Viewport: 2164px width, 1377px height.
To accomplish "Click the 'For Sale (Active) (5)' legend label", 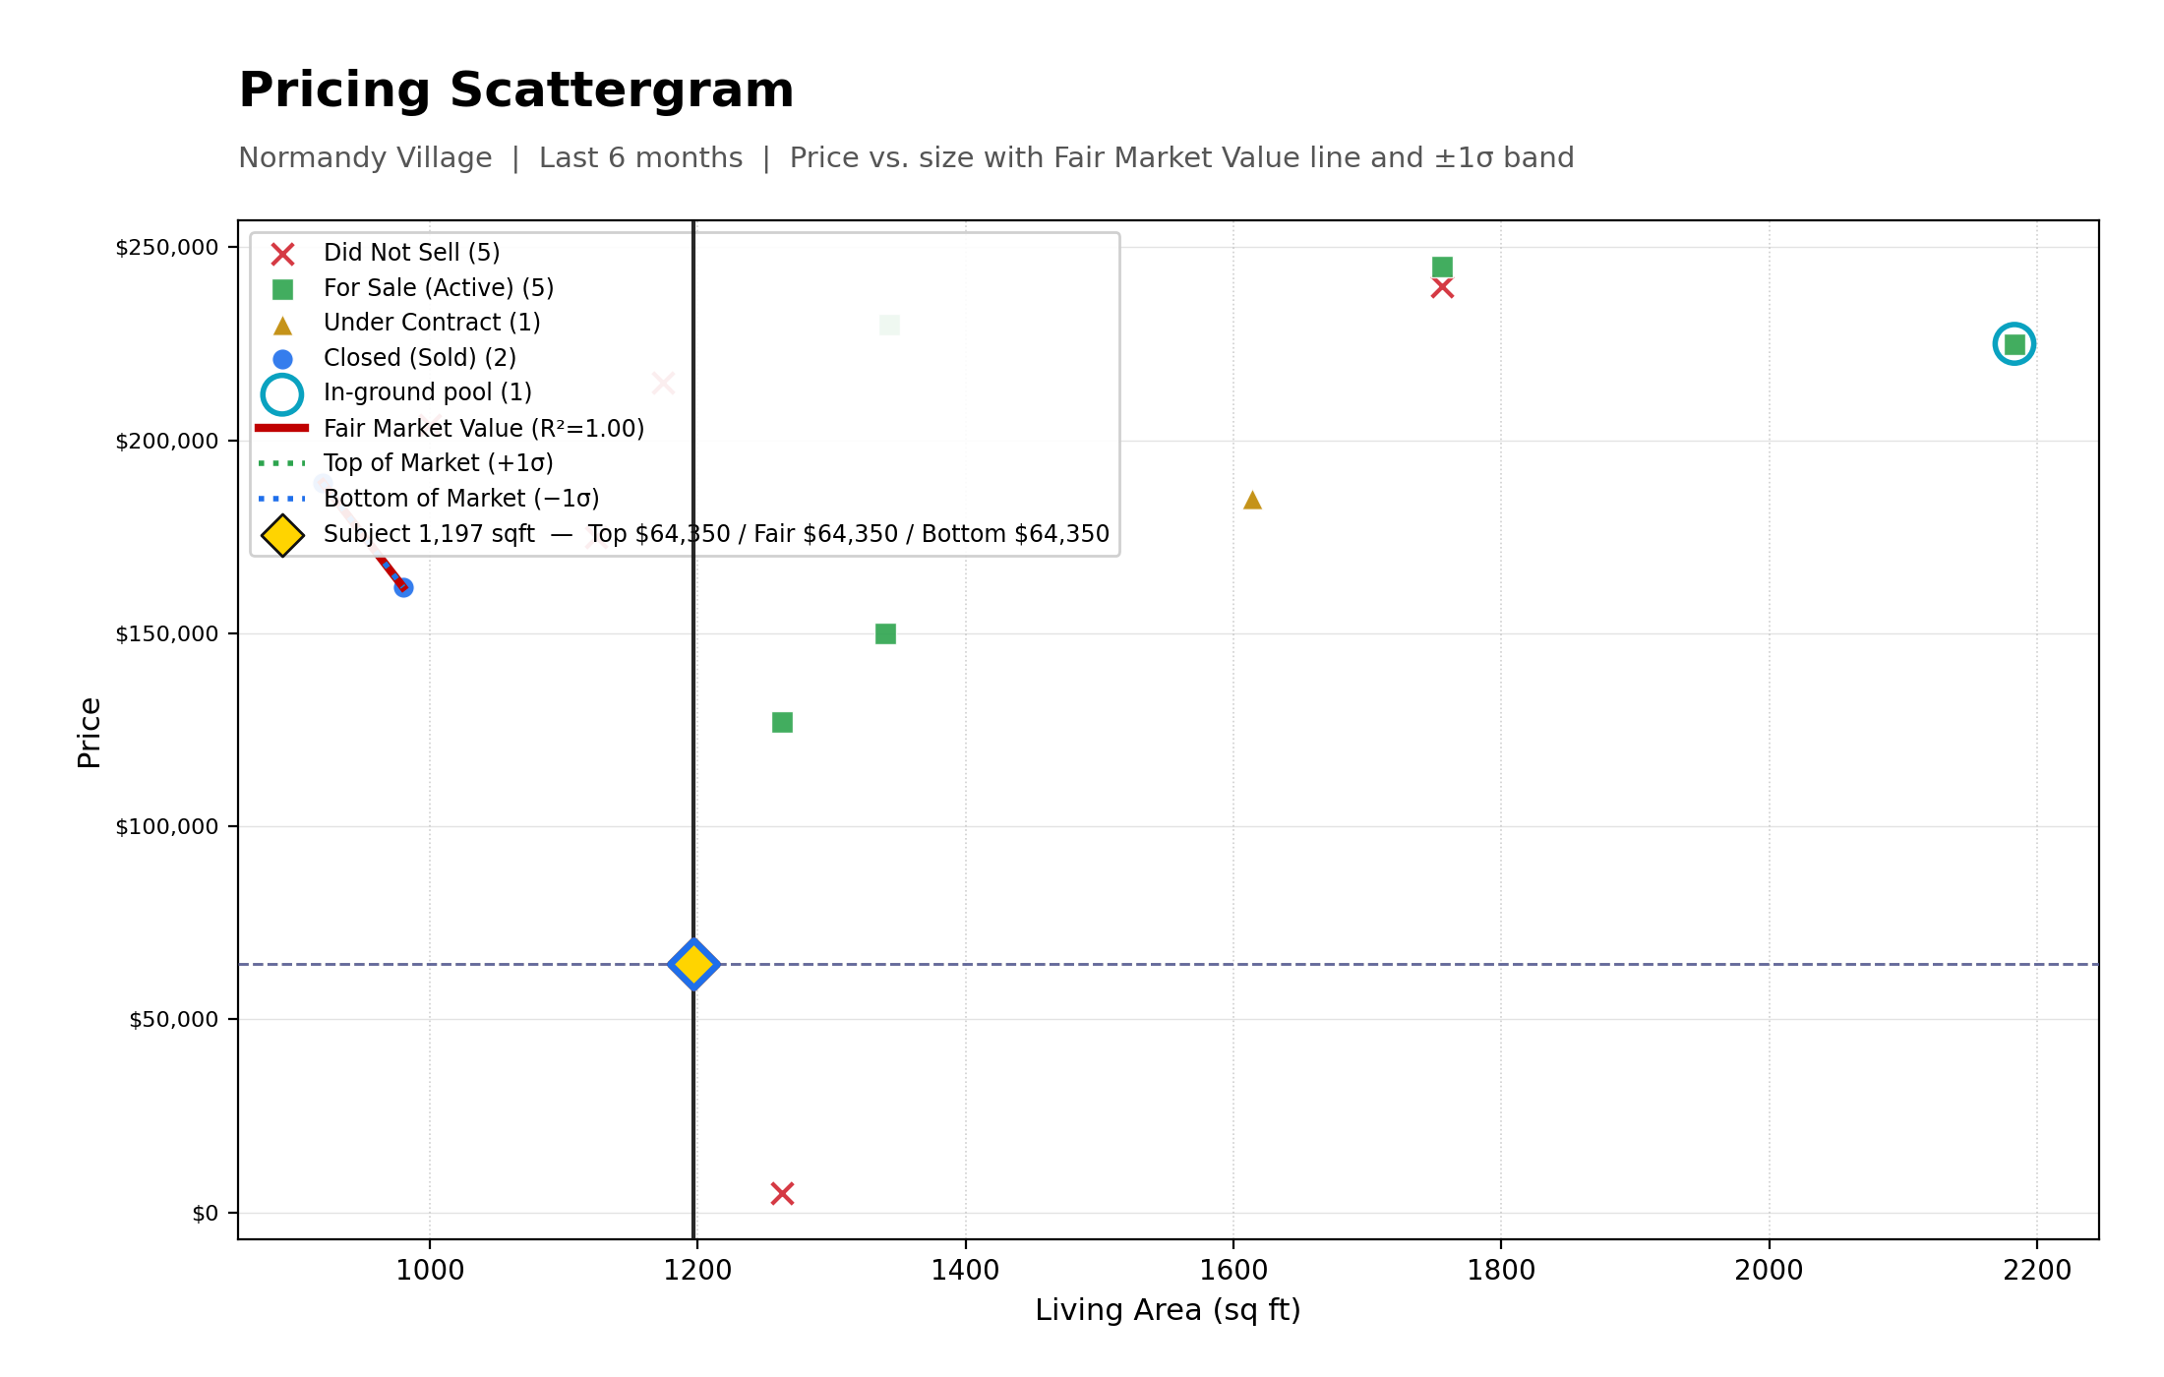I will click(x=439, y=288).
